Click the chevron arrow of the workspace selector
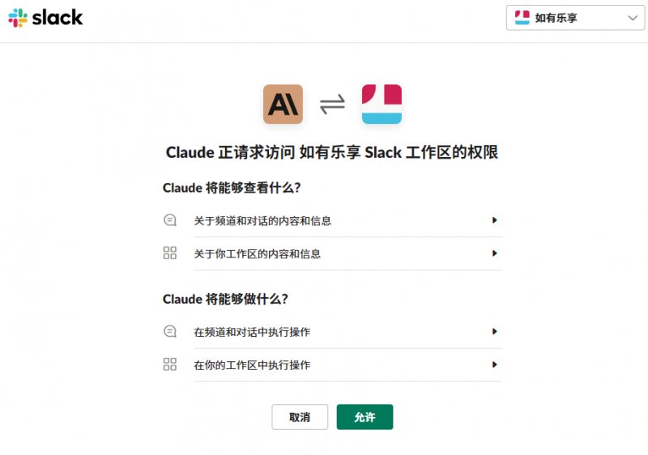648x455 pixels. click(633, 18)
